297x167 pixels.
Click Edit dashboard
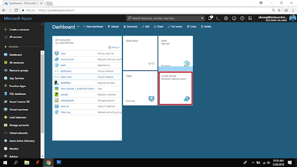[146, 27]
